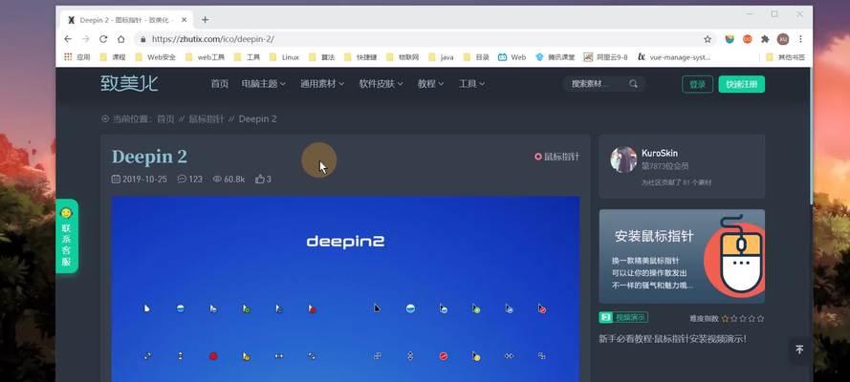Screen dimensions: 850x382
Task: Click the page vertical scrollbar
Action: click(810, 136)
